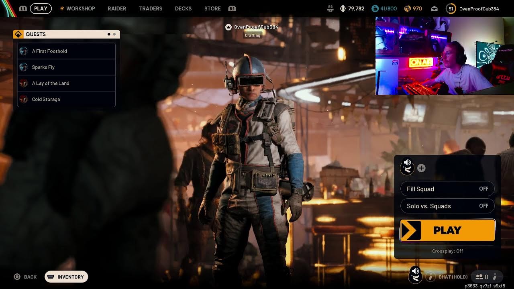The image size is (514, 289).
Task: Open the A Lay of the Land quest
Action: (66, 83)
